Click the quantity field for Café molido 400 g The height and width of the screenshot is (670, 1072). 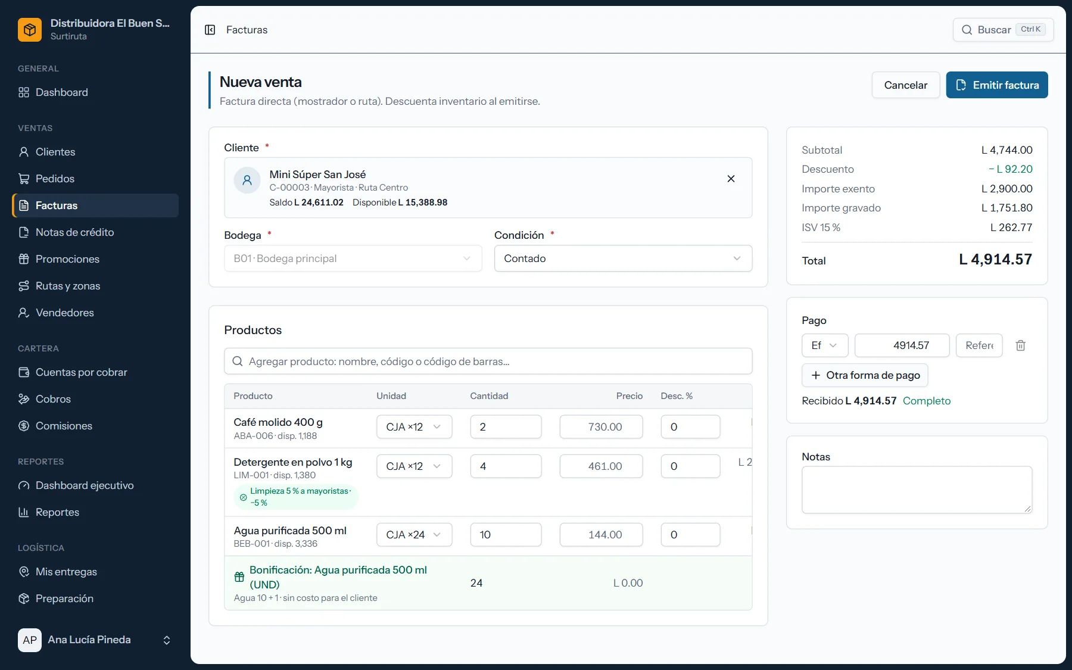coord(506,427)
